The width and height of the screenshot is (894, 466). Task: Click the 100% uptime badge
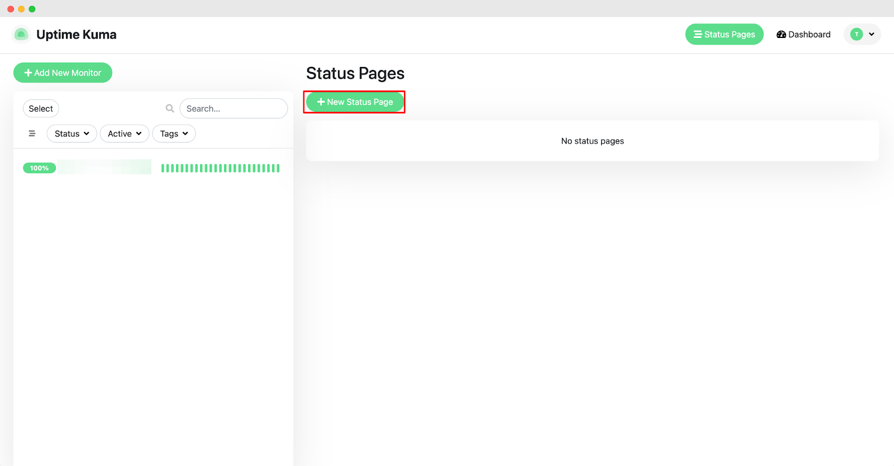[x=39, y=168]
